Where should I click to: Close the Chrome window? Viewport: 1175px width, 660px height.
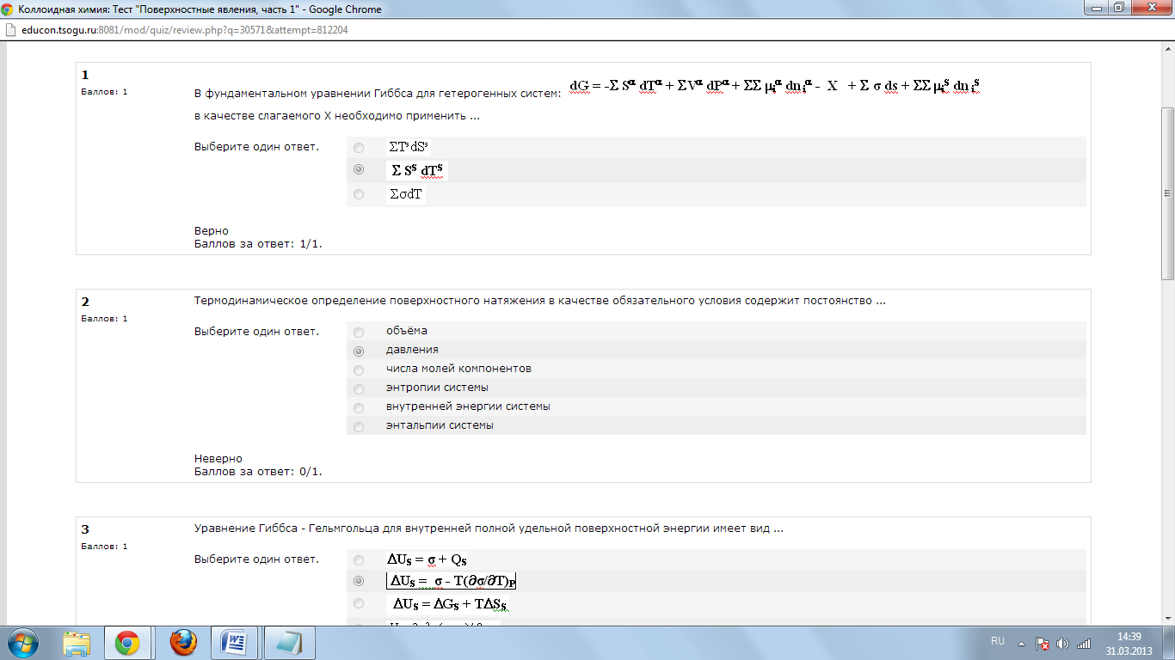(x=1150, y=8)
